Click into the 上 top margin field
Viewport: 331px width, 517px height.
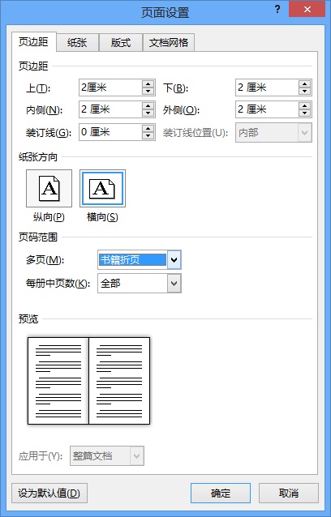pyautogui.click(x=110, y=88)
